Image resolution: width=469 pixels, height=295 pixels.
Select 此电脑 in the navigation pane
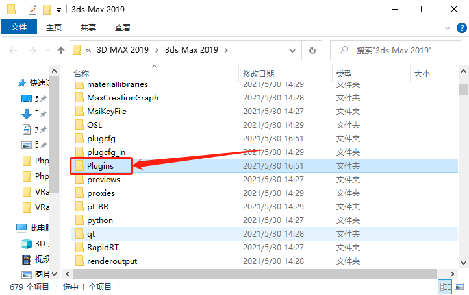32,228
